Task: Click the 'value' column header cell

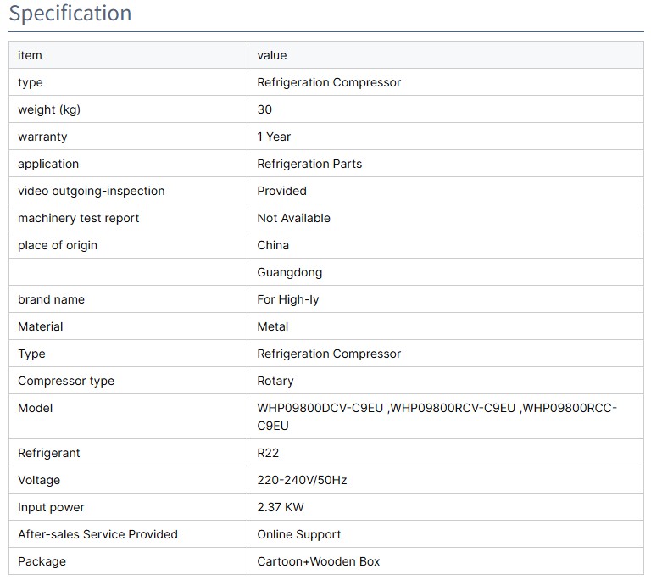Action: (x=272, y=55)
